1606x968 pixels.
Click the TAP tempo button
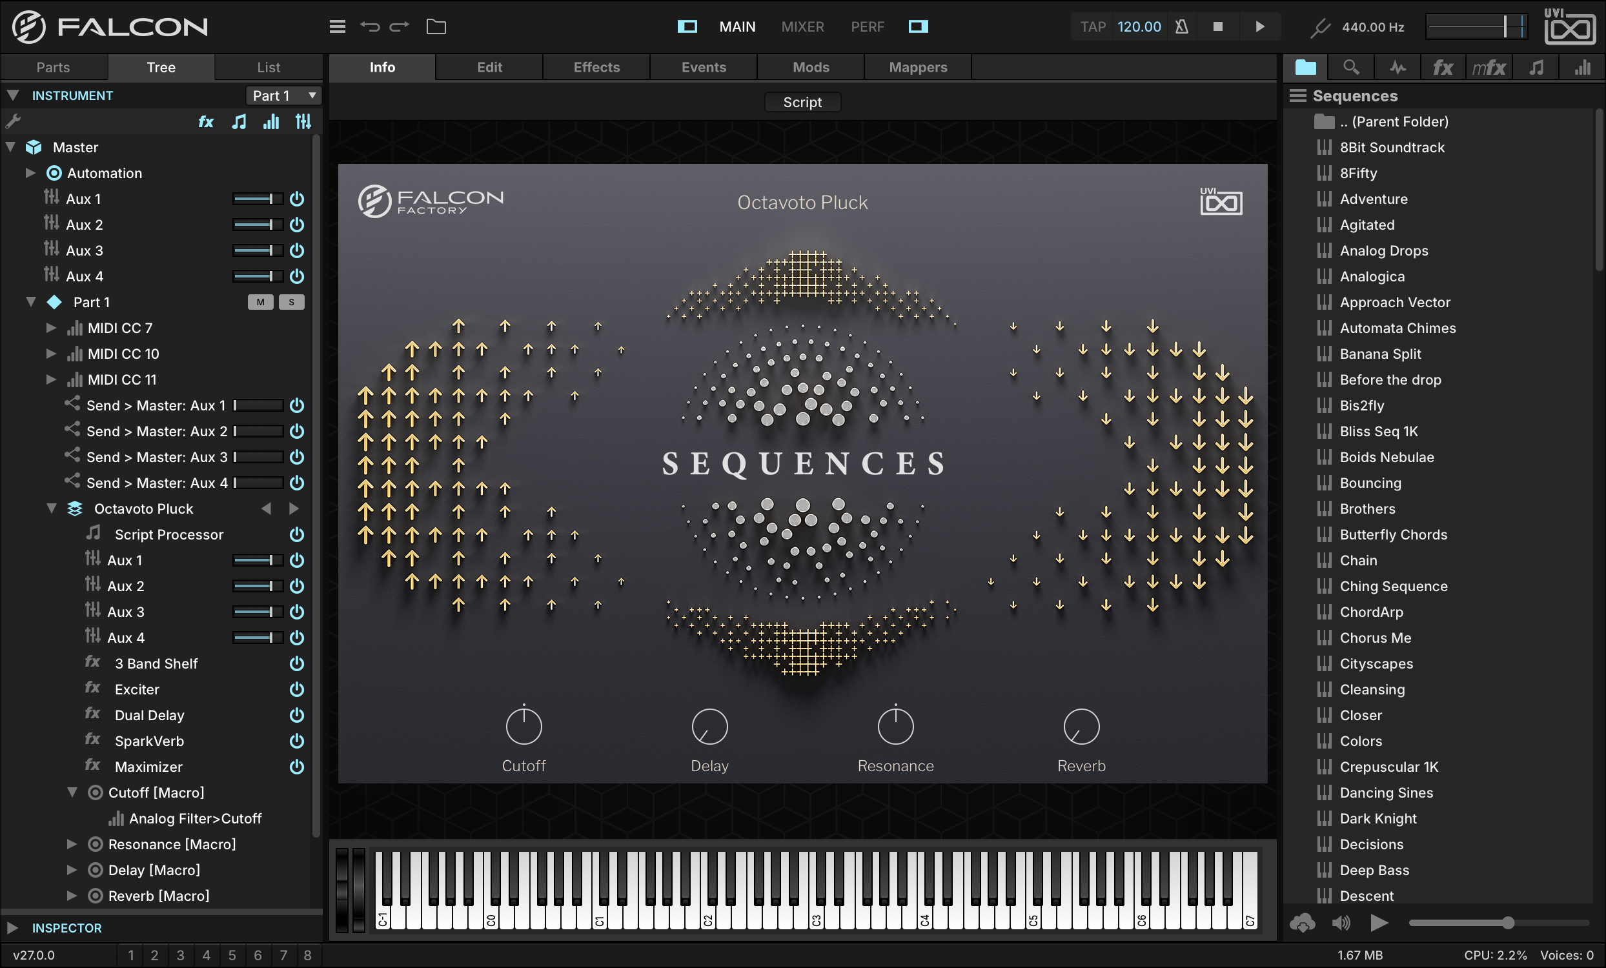coord(1093,26)
